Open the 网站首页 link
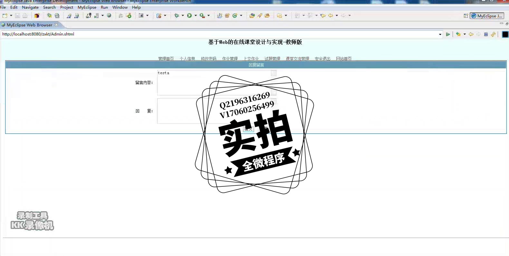The width and height of the screenshot is (509, 256). pos(344,59)
